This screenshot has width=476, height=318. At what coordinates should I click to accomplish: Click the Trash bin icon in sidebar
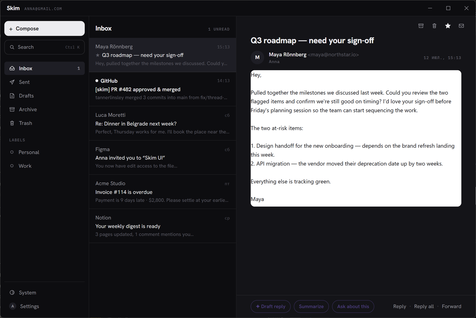coord(12,123)
